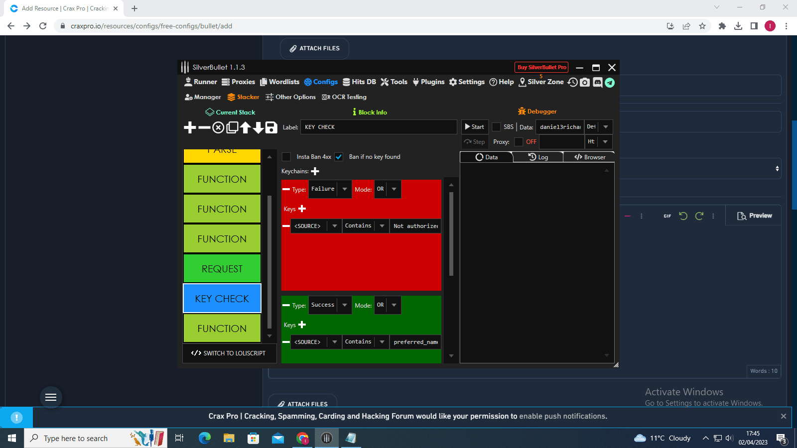
Task: Toggle the Insta Ban 4xx checkbox
Action: point(286,157)
